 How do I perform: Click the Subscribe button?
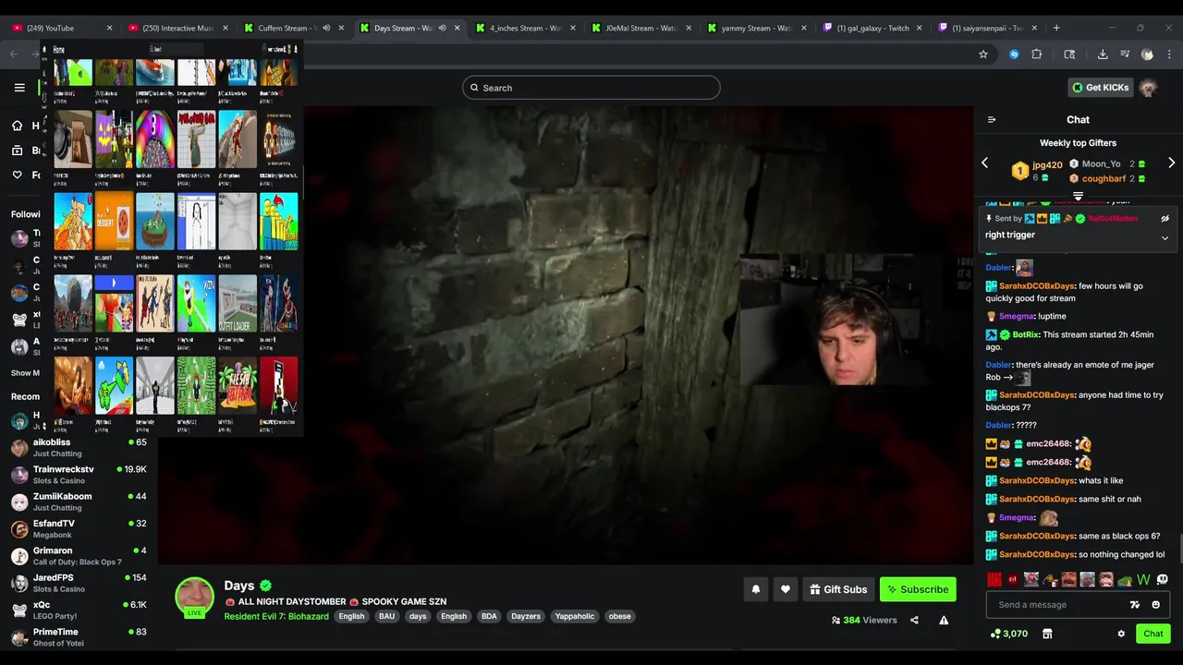click(918, 589)
